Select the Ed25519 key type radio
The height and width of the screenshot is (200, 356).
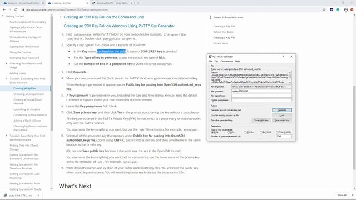tap(261, 132)
